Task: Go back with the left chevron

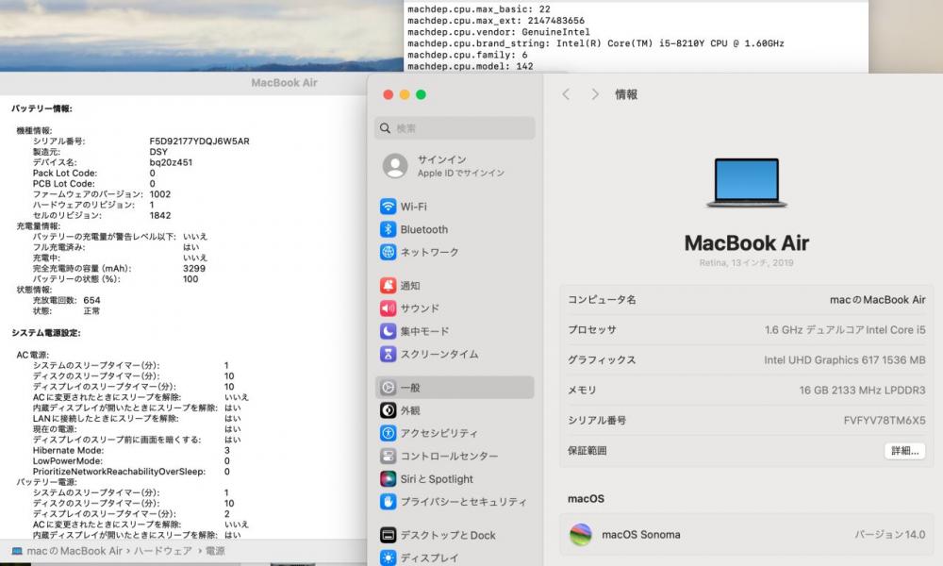Action: click(x=566, y=94)
